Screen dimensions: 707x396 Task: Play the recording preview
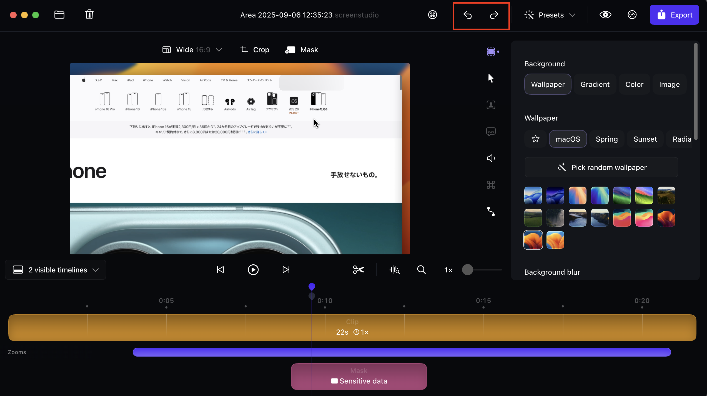coord(253,270)
